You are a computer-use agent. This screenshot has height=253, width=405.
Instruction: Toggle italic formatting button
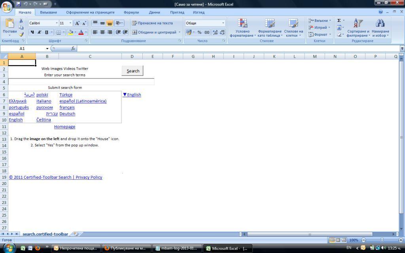pos(39,32)
